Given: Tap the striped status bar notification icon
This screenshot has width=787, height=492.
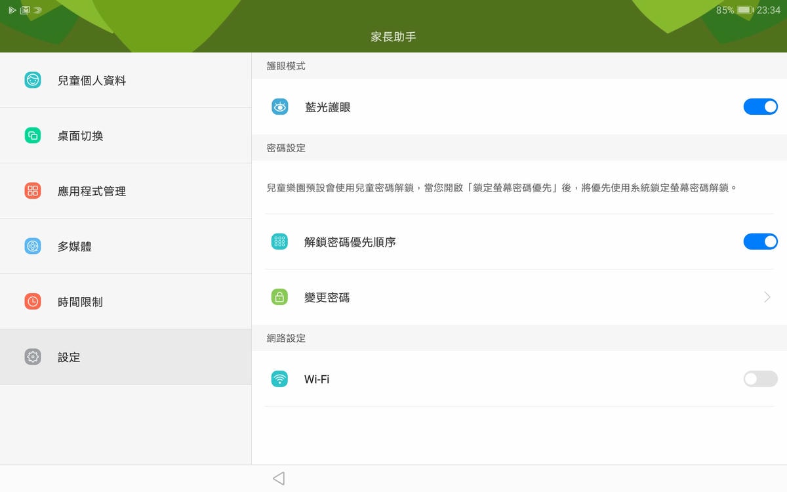Looking at the screenshot, I should pos(38,10).
